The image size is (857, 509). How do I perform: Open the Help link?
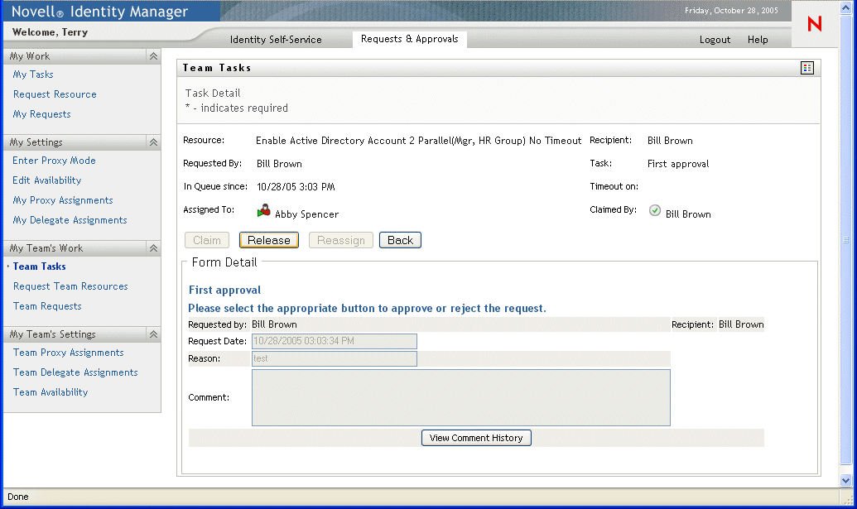tap(758, 40)
